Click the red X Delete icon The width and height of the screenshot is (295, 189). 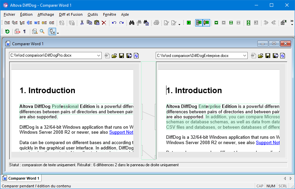pos(104,23)
